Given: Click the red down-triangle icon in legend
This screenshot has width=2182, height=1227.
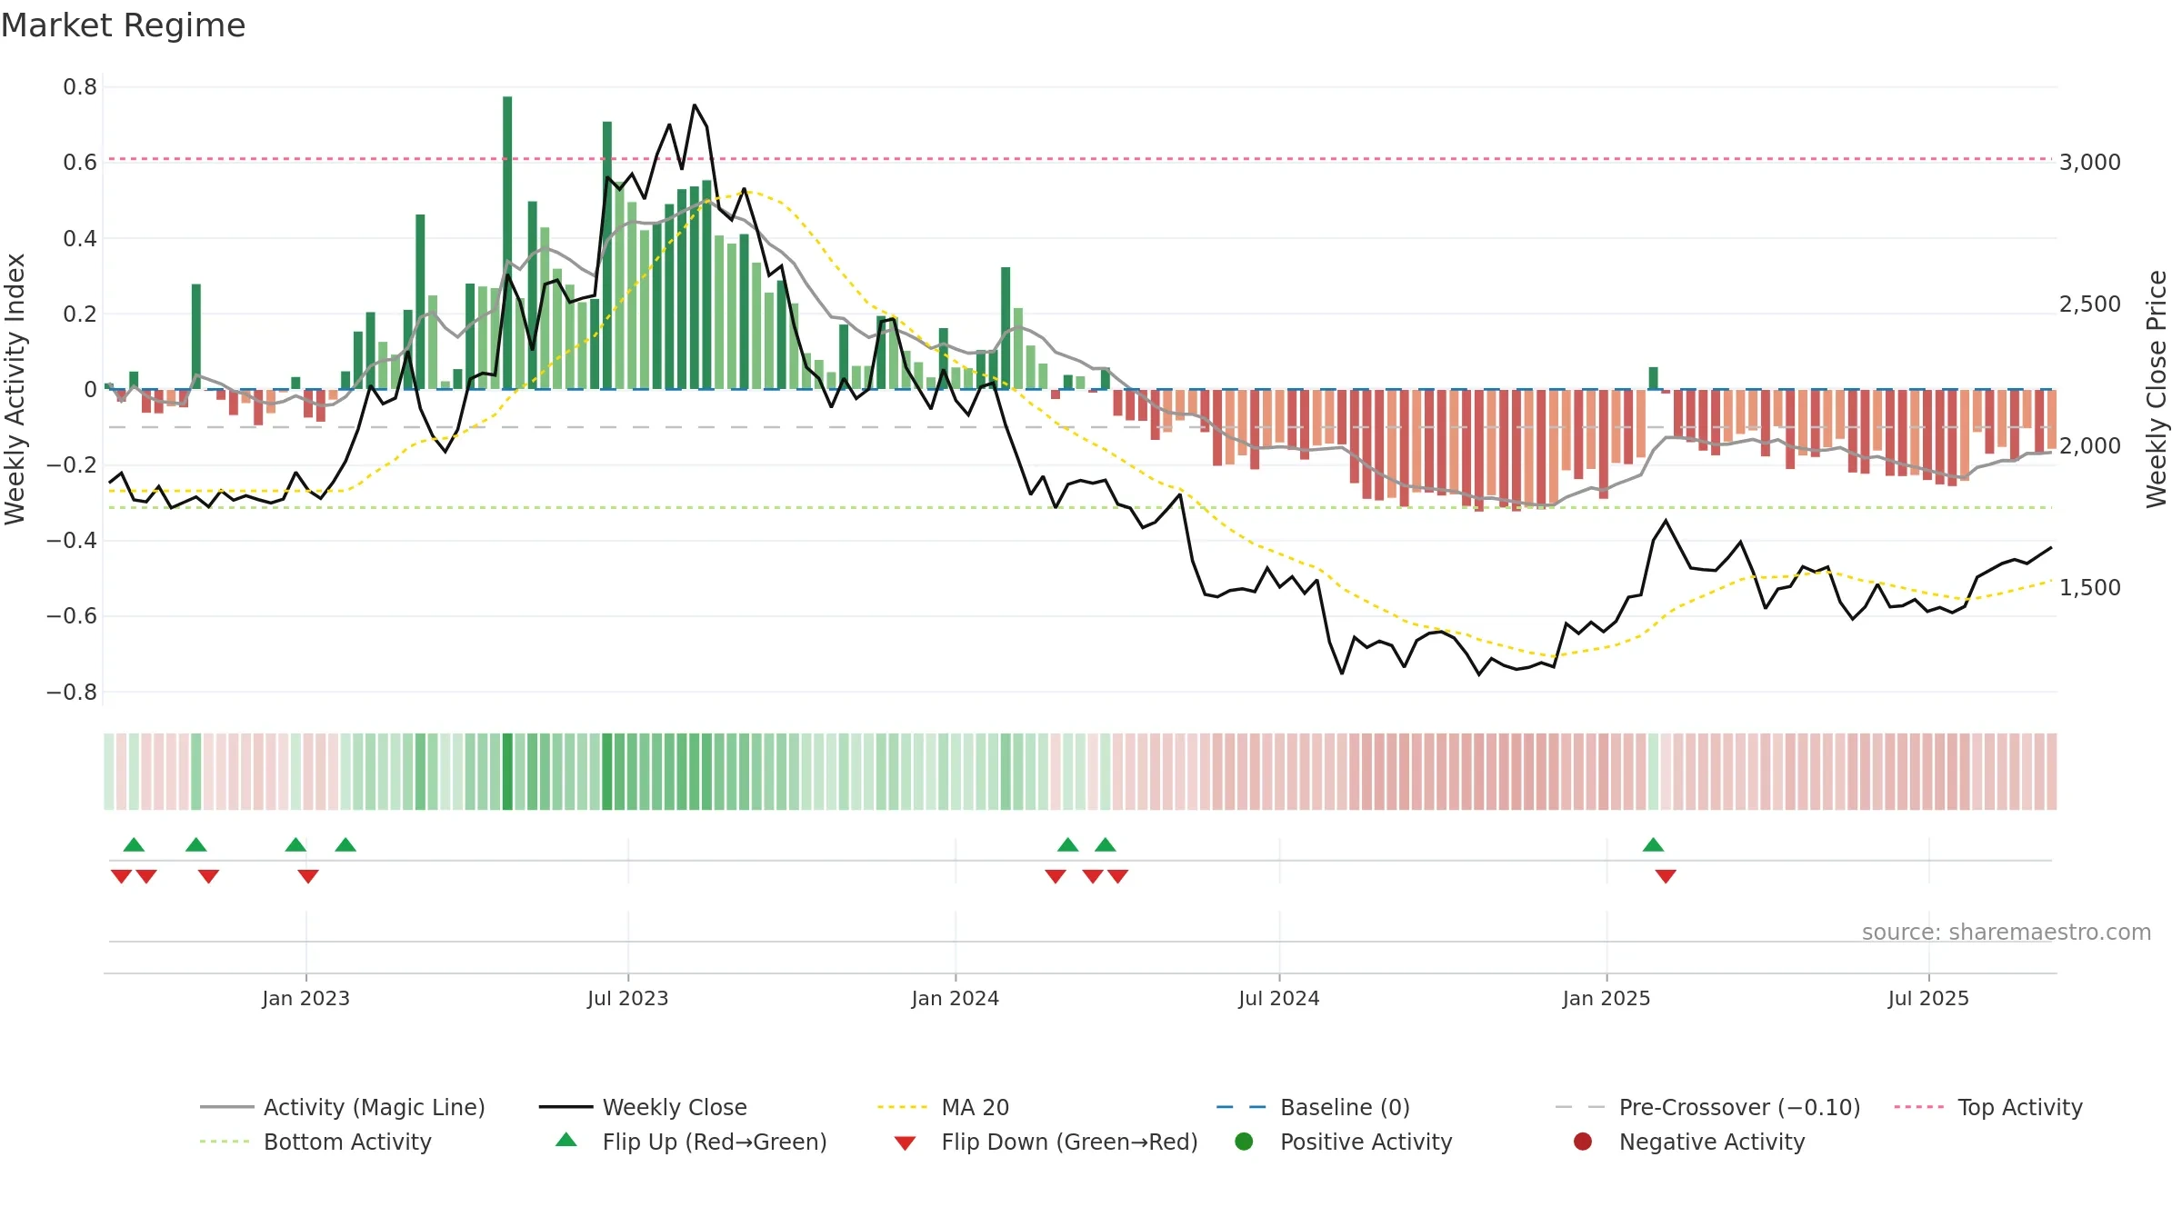Looking at the screenshot, I should pyautogui.click(x=905, y=1143).
